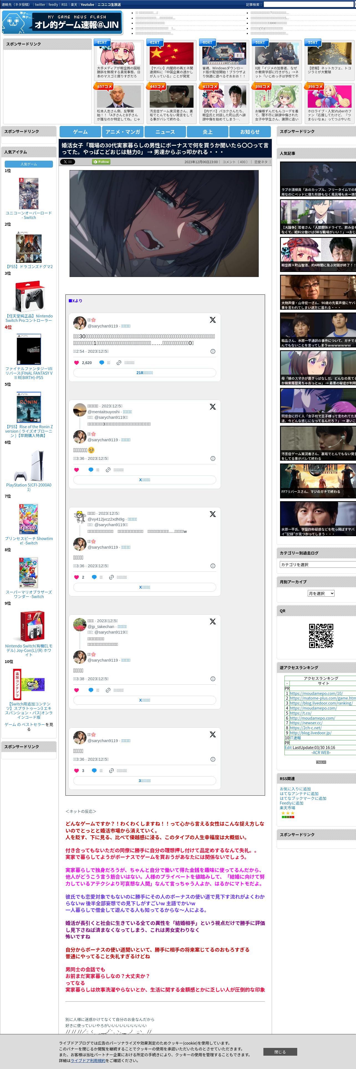Click the -ACR WEB- link
This screenshot has width=356, height=1069.
[x=321, y=752]
